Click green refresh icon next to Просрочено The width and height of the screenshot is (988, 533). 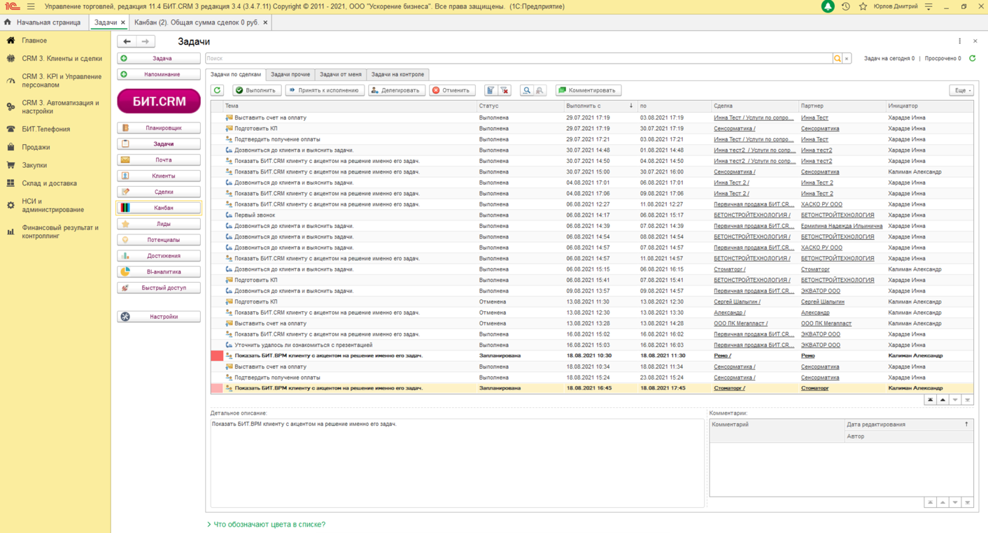coord(972,59)
